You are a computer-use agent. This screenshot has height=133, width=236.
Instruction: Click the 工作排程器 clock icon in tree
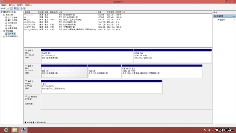pos(6,17)
